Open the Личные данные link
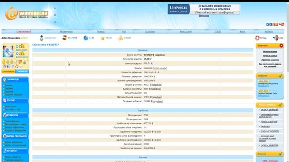Screen dimensions: 289x162 270,56
